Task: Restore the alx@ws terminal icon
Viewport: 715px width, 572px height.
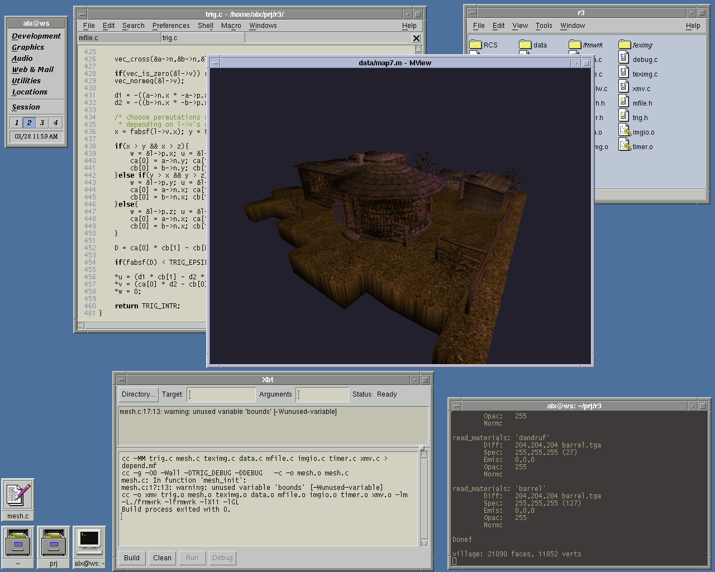Action: point(89,547)
